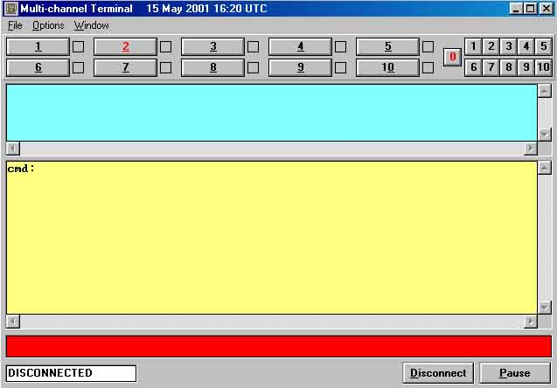Screen dimensions: 557x388
Task: Minimize the Multi-channel Terminal window
Action: pyautogui.click(x=516, y=9)
